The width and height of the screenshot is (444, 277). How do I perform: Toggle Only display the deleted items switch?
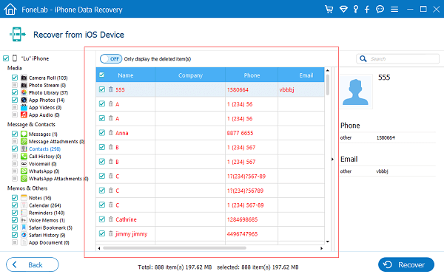111,59
